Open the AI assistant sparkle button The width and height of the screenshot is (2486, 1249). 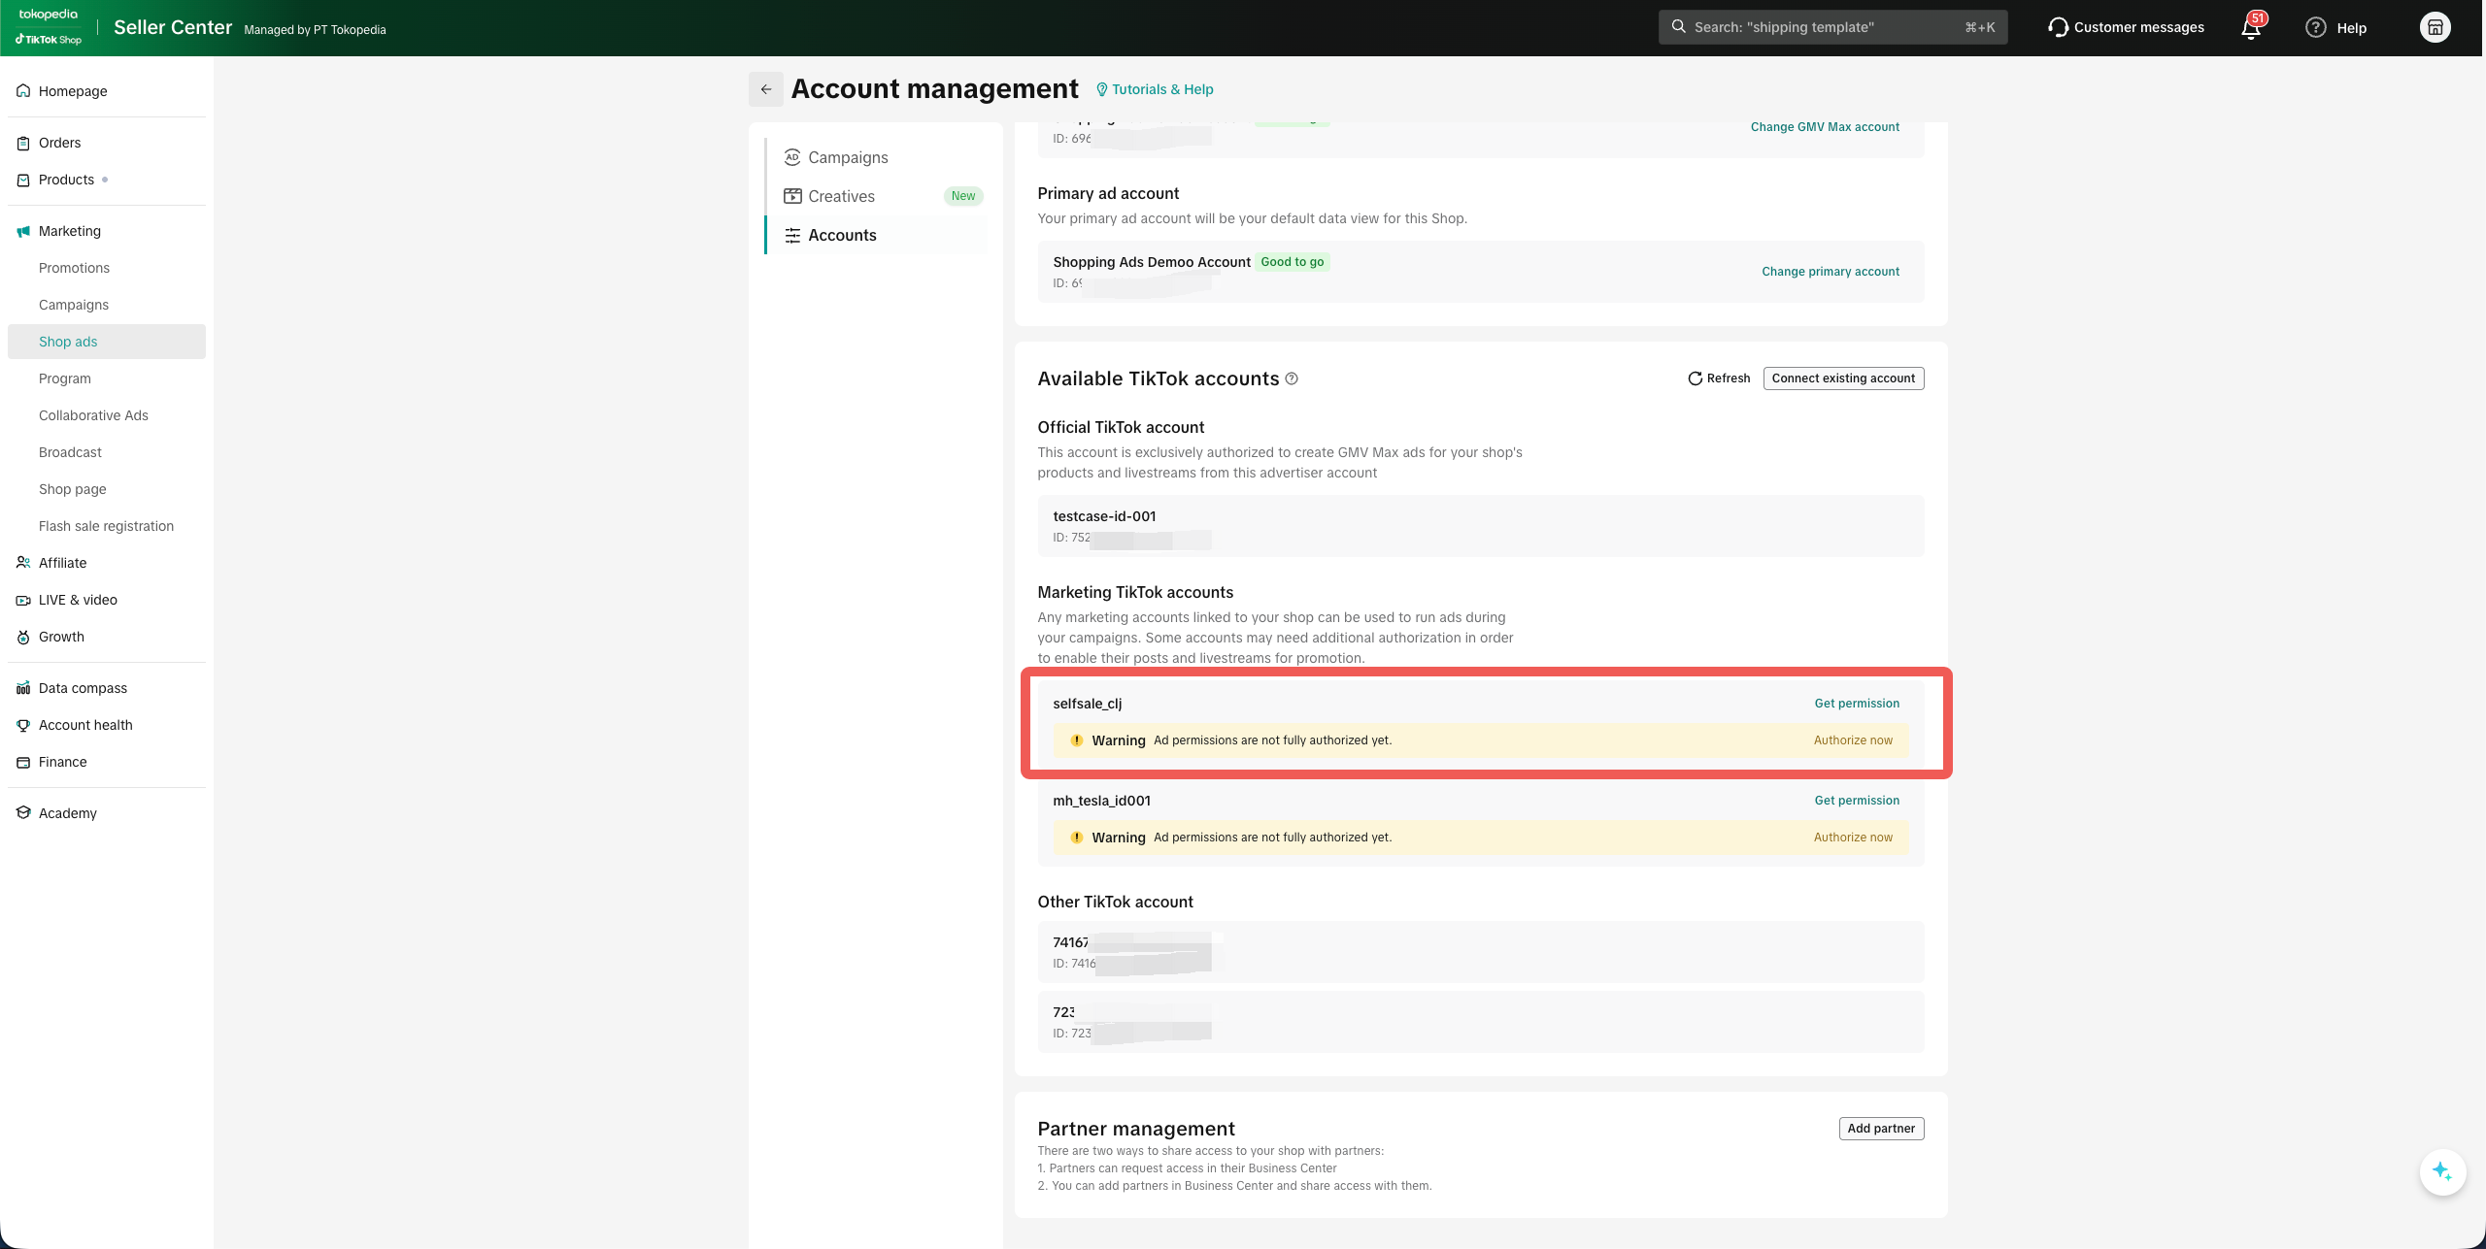point(2441,1171)
